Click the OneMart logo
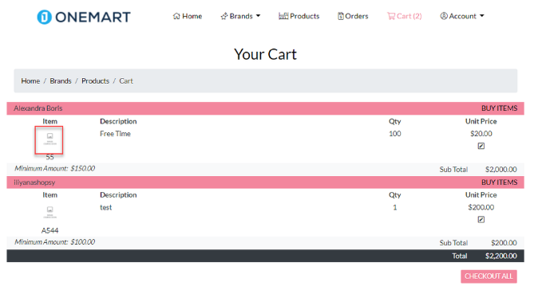This screenshot has width=534, height=290. 84,17
